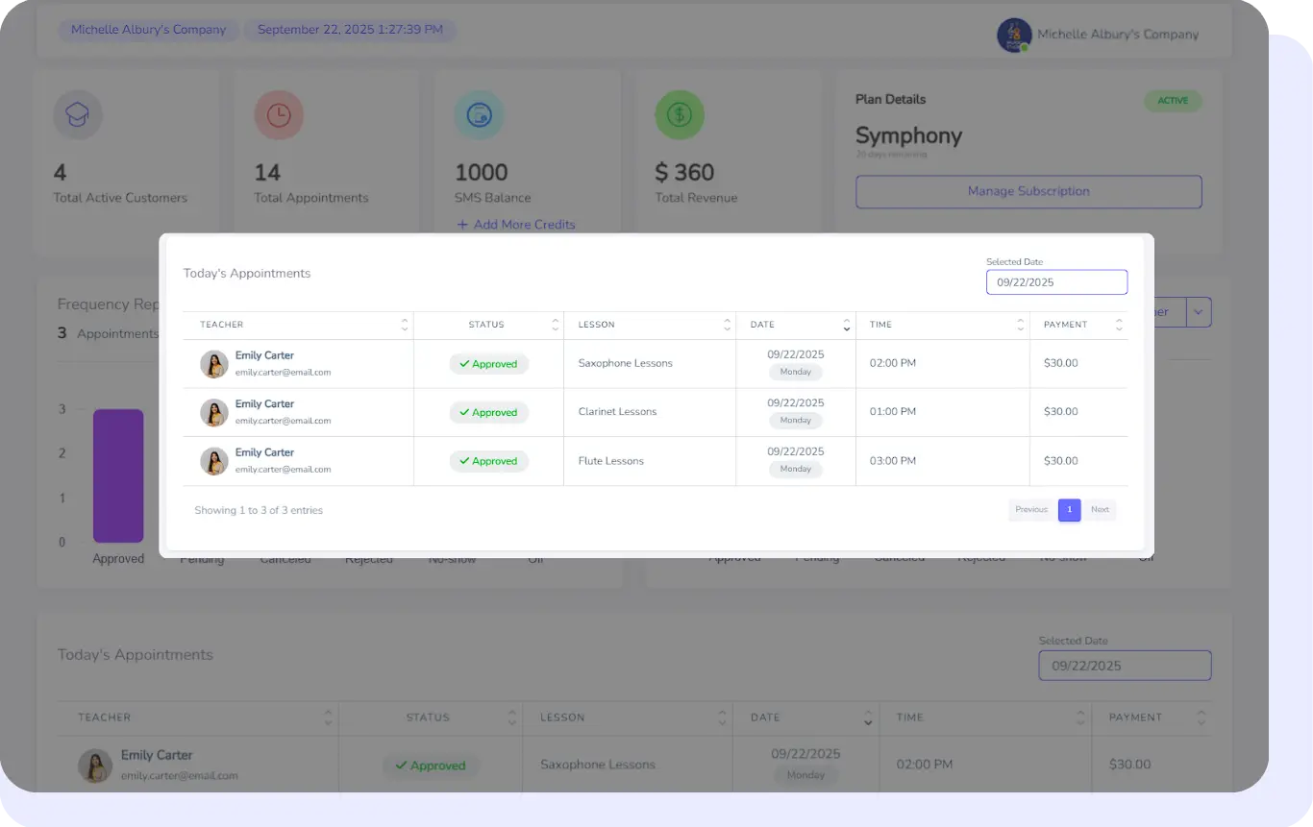Viewport: 1313px width, 827px height.
Task: Click the clock appointments icon
Action: click(279, 115)
